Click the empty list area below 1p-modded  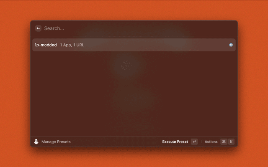(134, 94)
